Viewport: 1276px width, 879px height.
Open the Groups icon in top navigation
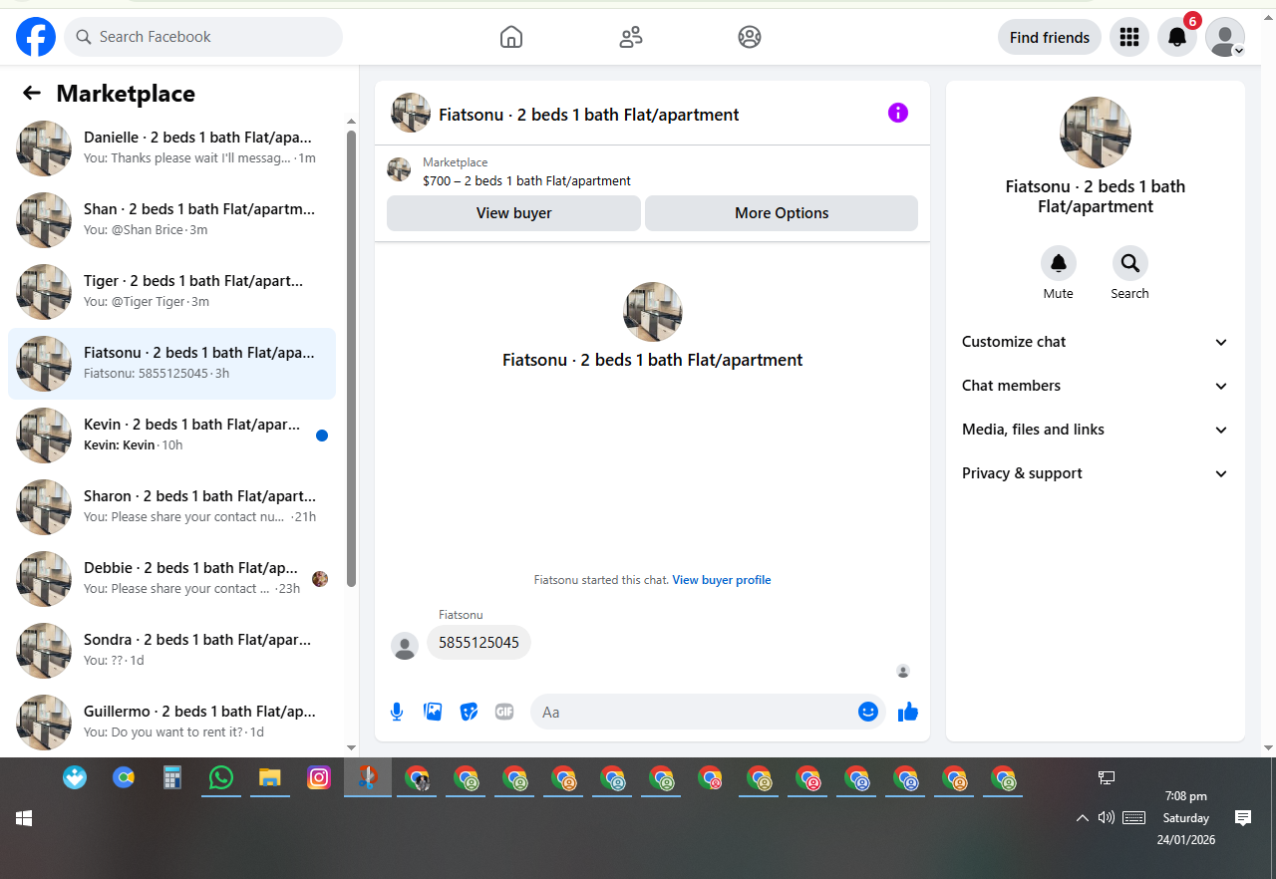(750, 37)
